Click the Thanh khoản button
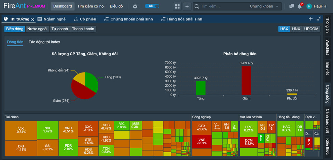Image resolution: width=333 pixels, height=160 pixels. [83, 29]
